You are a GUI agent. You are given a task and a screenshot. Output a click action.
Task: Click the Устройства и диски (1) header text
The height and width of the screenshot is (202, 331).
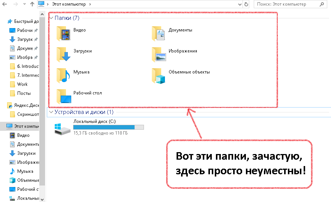point(84,112)
